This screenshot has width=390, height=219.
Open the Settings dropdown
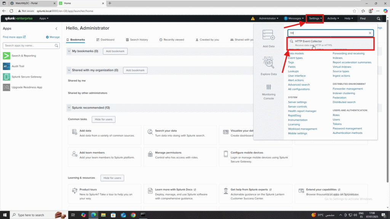(315, 18)
